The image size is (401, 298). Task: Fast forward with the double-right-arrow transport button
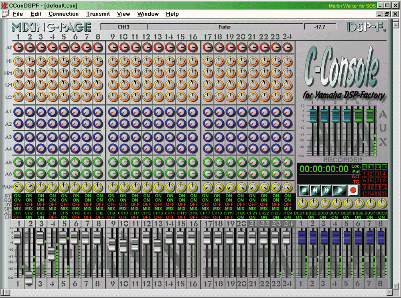[x=326, y=190]
